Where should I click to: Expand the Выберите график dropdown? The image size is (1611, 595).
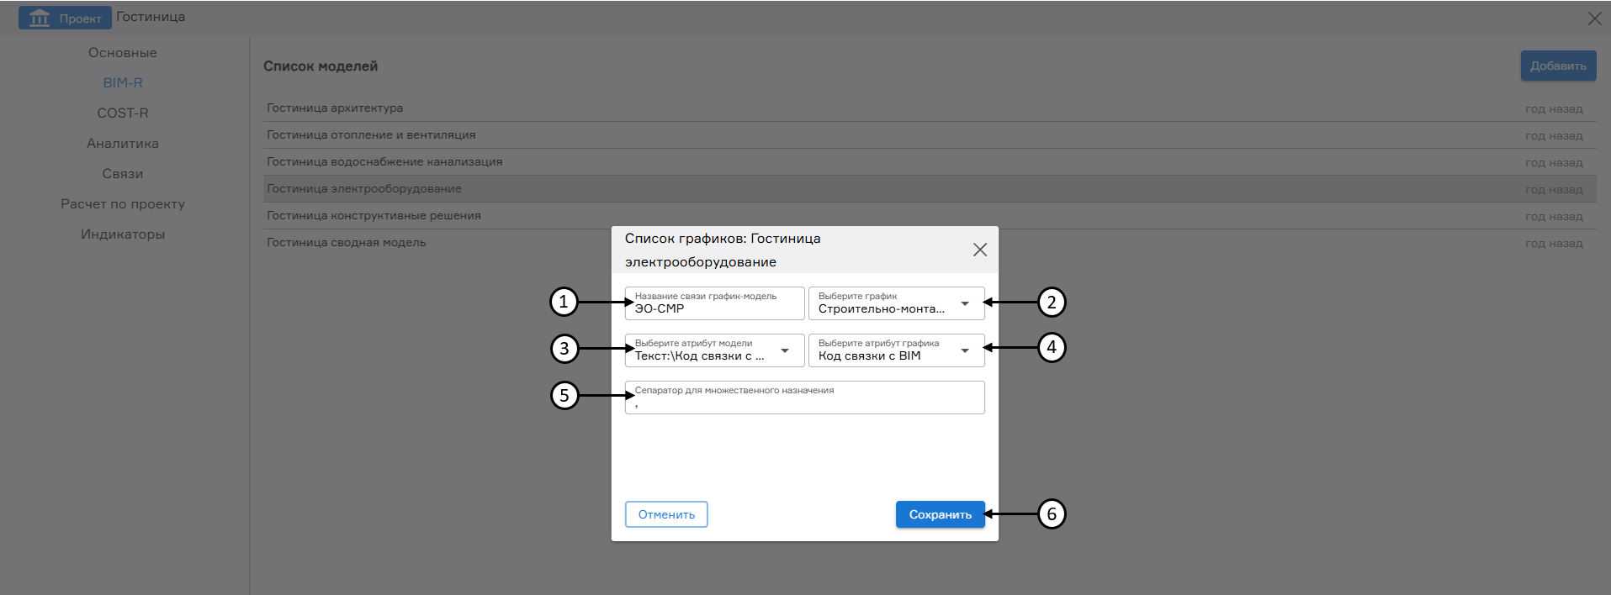pos(965,303)
